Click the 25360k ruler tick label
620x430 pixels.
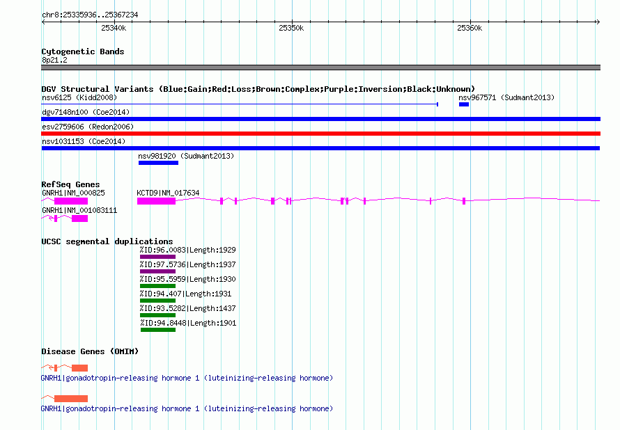coord(470,28)
